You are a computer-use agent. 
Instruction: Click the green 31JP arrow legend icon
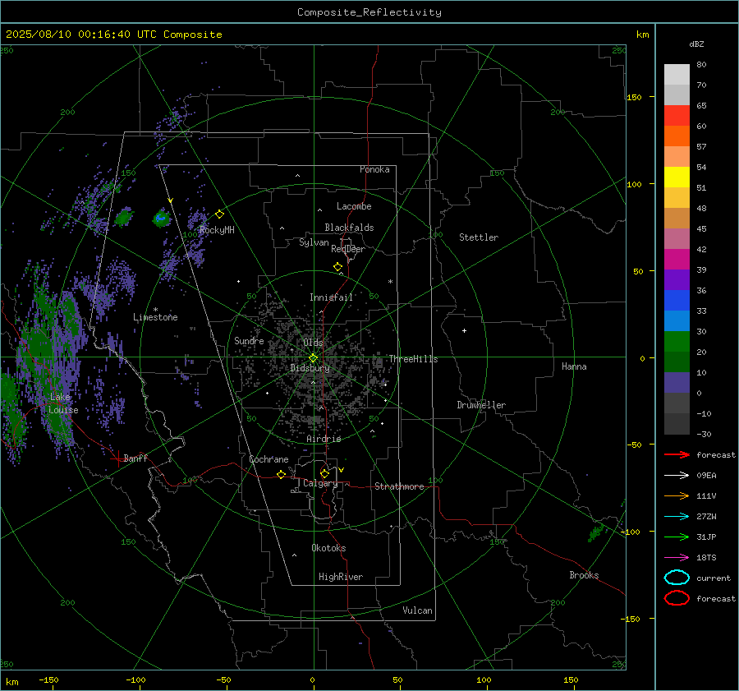click(677, 537)
